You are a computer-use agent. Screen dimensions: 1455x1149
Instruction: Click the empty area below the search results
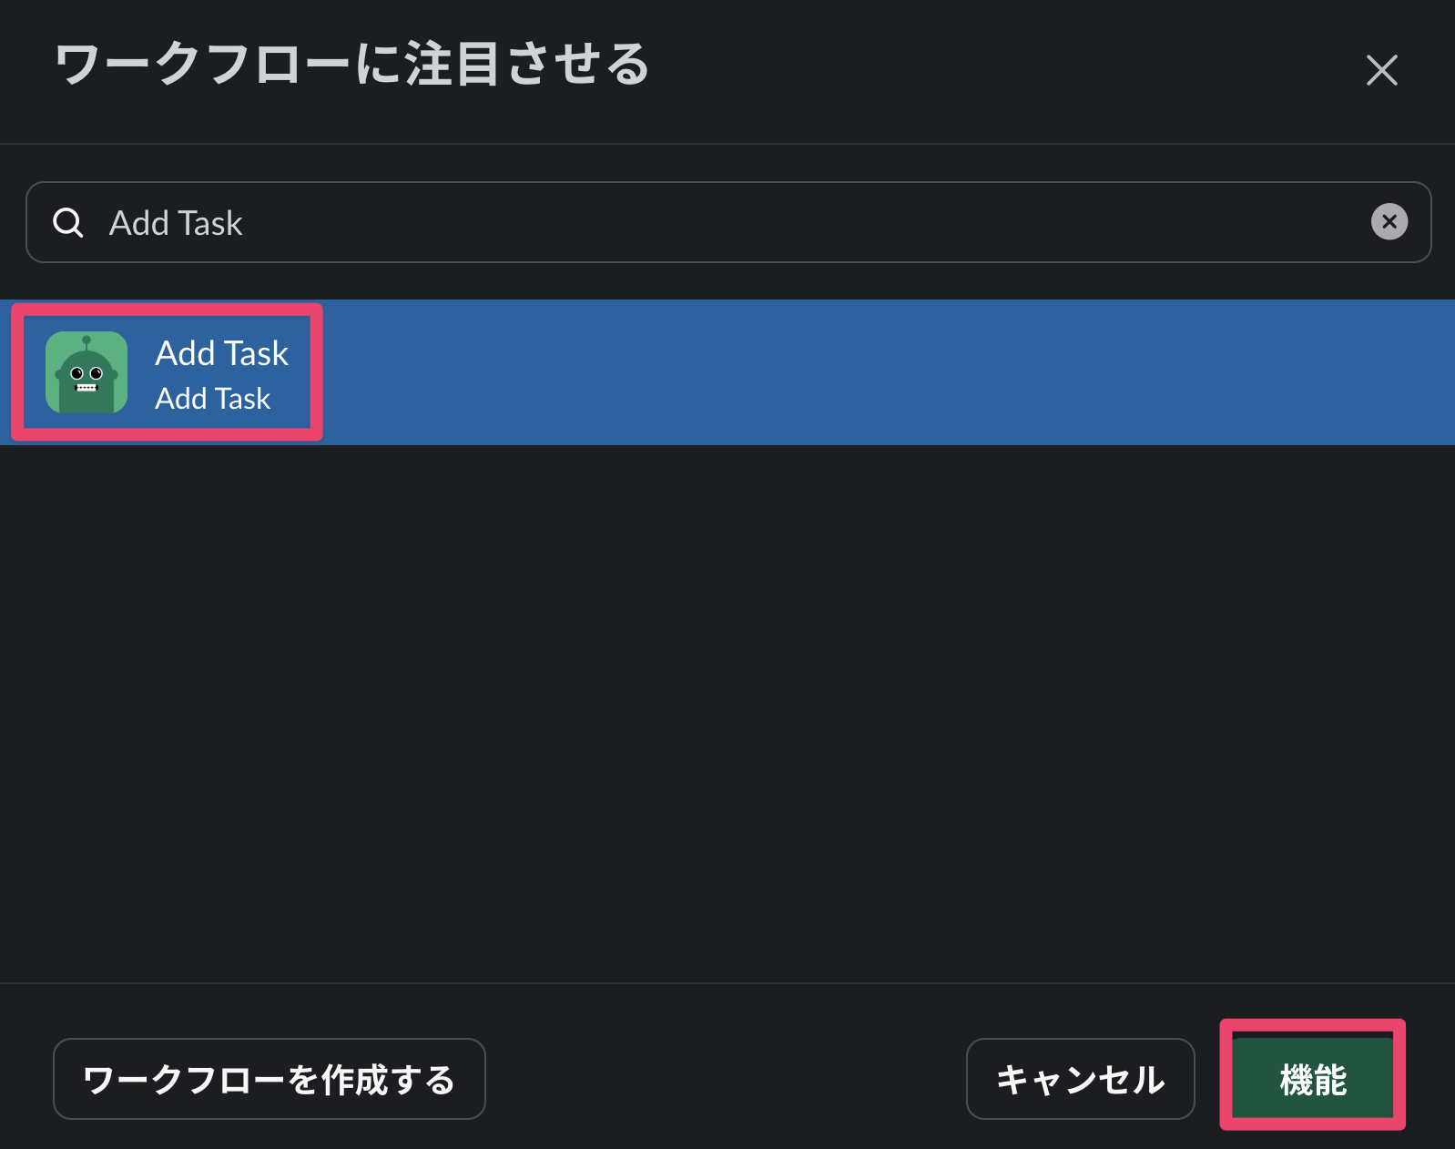click(728, 710)
